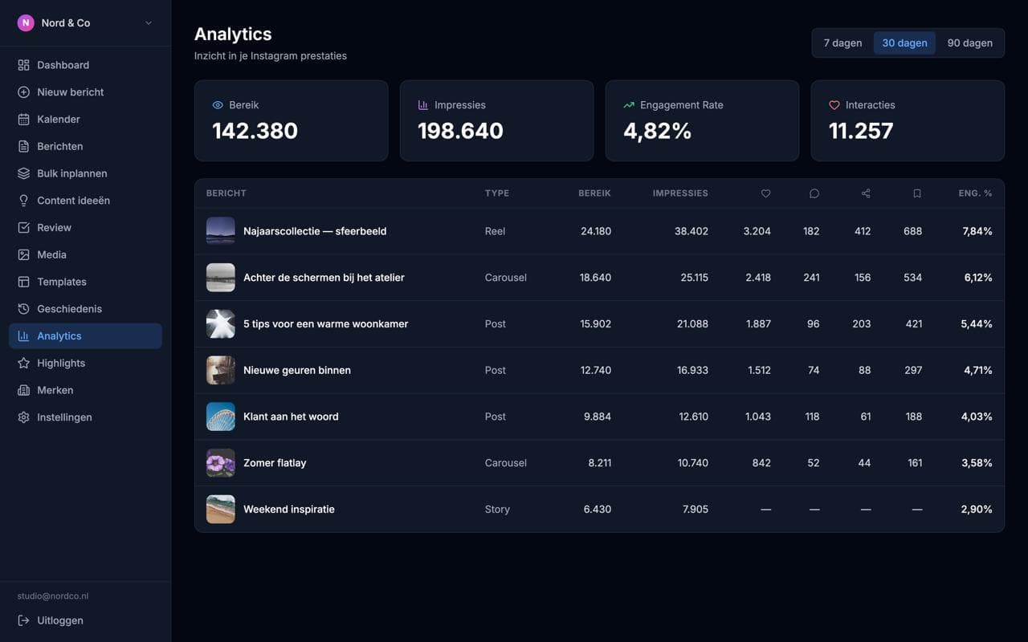This screenshot has width=1028, height=642.
Task: Click the studio@nordco.nl email text
Action: (53, 596)
